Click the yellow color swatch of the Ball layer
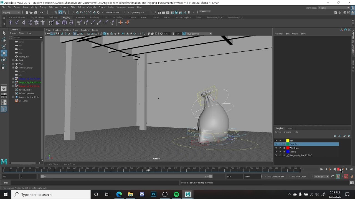355x199 pixels. [x=287, y=140]
